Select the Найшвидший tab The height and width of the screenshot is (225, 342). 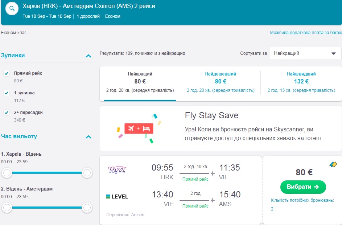pyautogui.click(x=301, y=82)
